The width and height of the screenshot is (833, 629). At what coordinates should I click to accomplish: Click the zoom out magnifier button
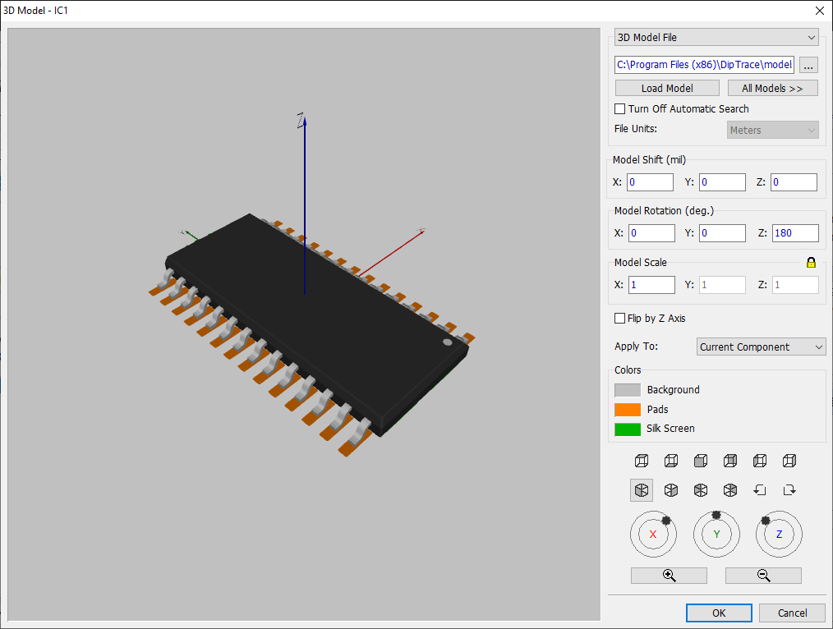763,576
